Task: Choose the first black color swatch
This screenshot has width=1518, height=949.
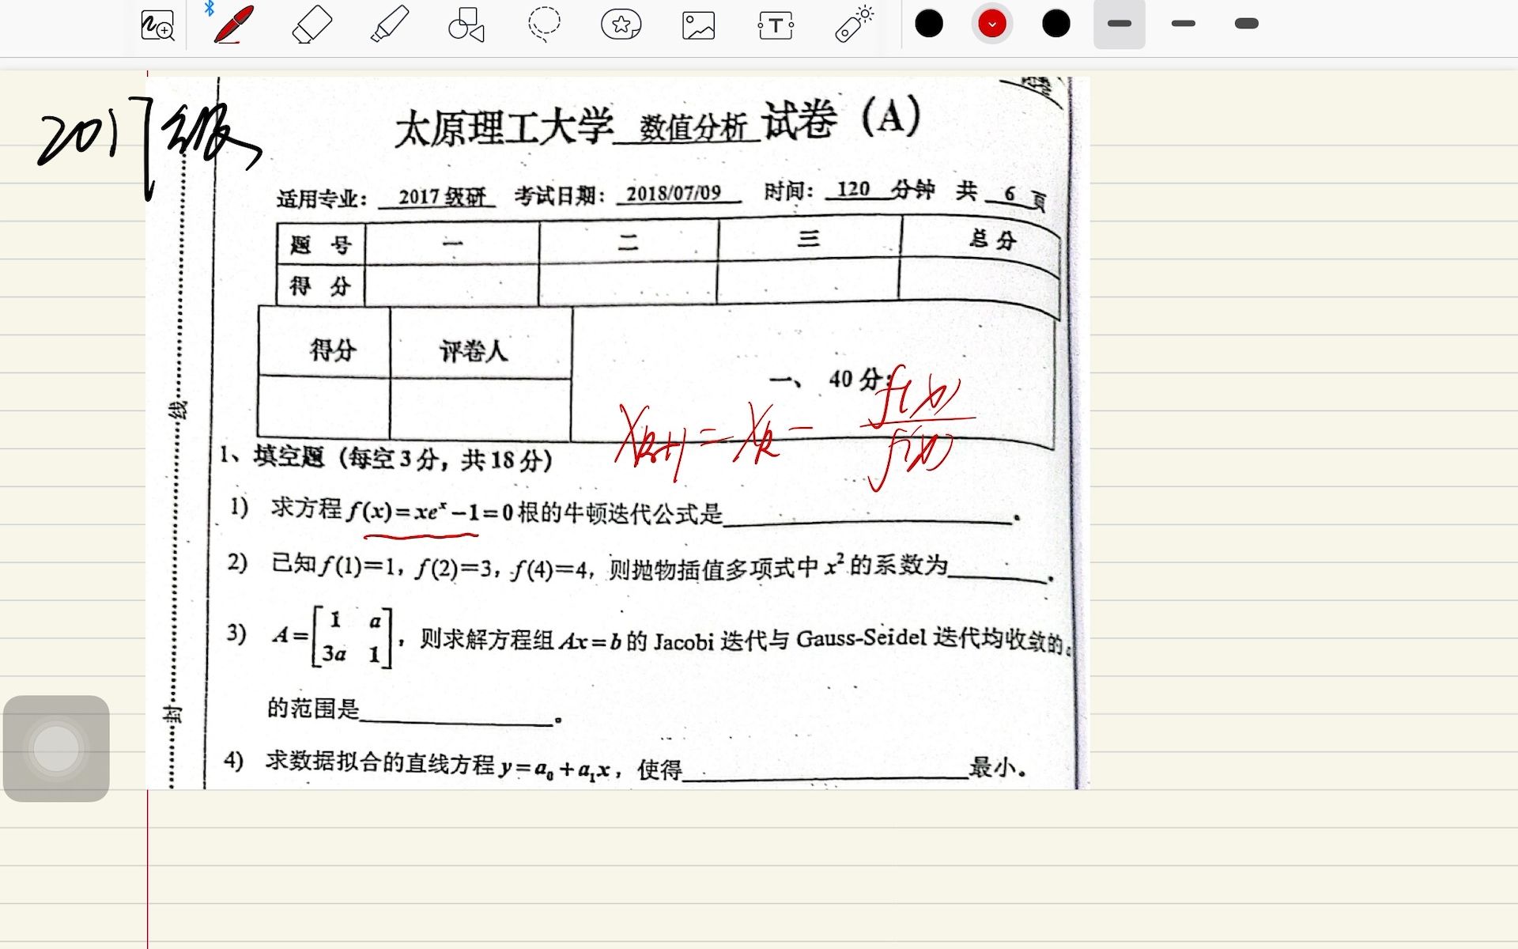Action: 929,24
